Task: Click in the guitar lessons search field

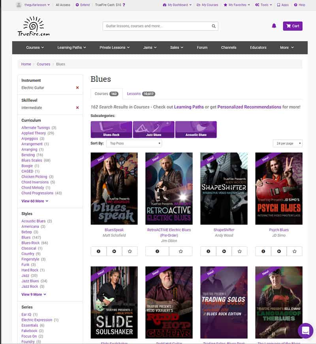Action: [x=157, y=26]
